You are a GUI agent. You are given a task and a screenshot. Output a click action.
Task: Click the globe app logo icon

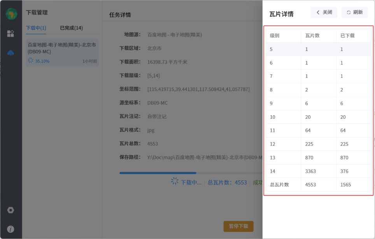pos(11,14)
